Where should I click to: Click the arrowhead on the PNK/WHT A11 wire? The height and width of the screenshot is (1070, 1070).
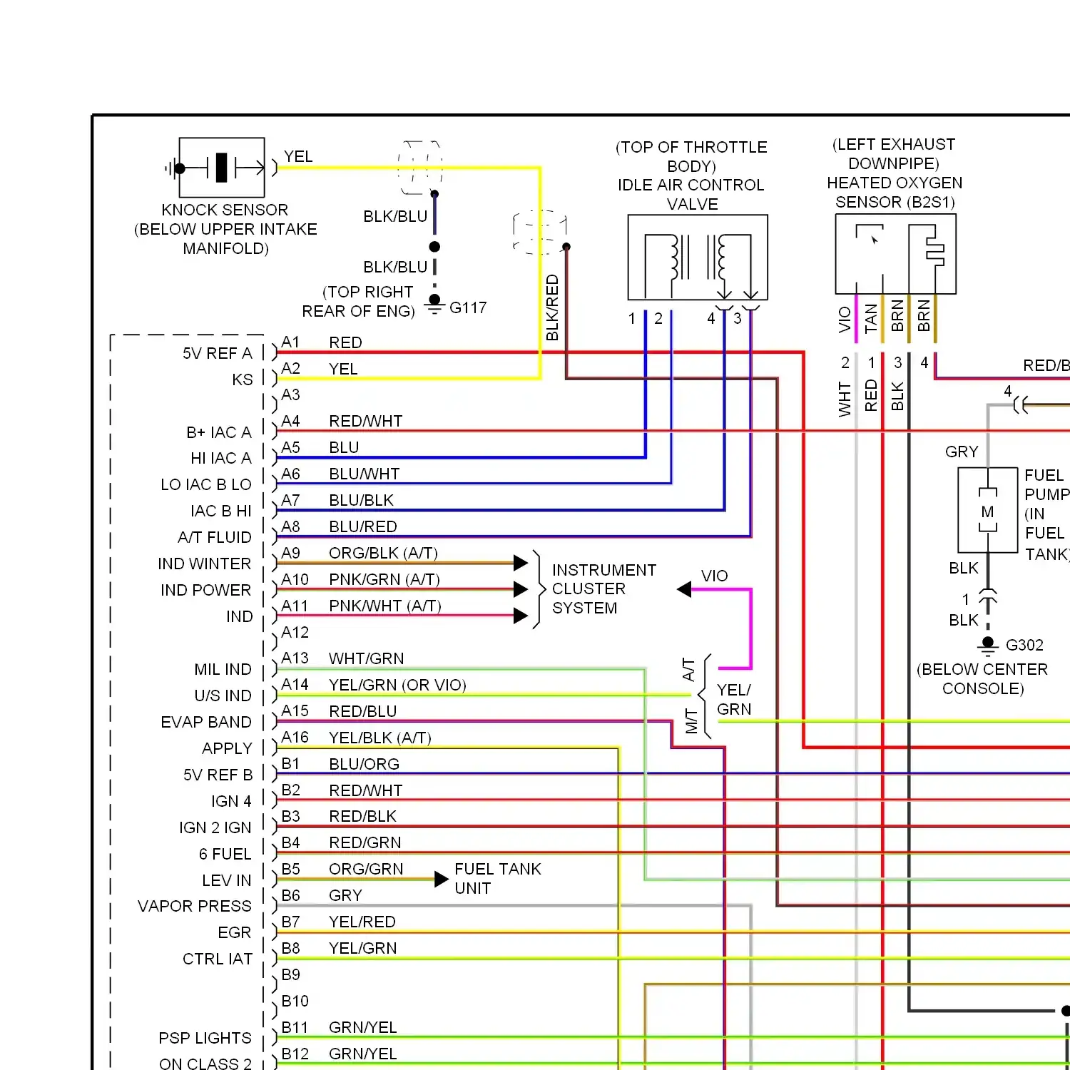(521, 616)
